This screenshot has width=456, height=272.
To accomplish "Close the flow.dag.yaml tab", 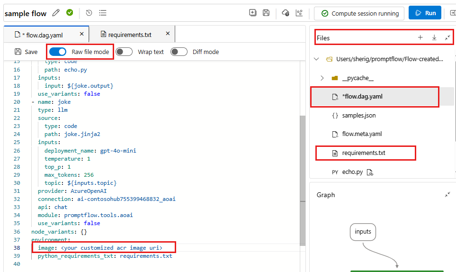I will 82,34.
